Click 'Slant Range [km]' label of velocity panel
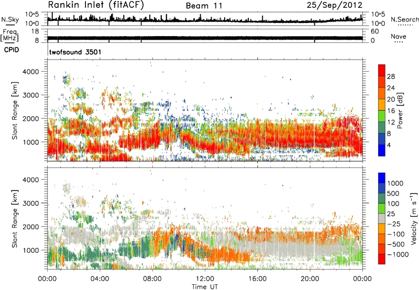Image resolution: width=419 pixels, height=290 pixels. 15,219
